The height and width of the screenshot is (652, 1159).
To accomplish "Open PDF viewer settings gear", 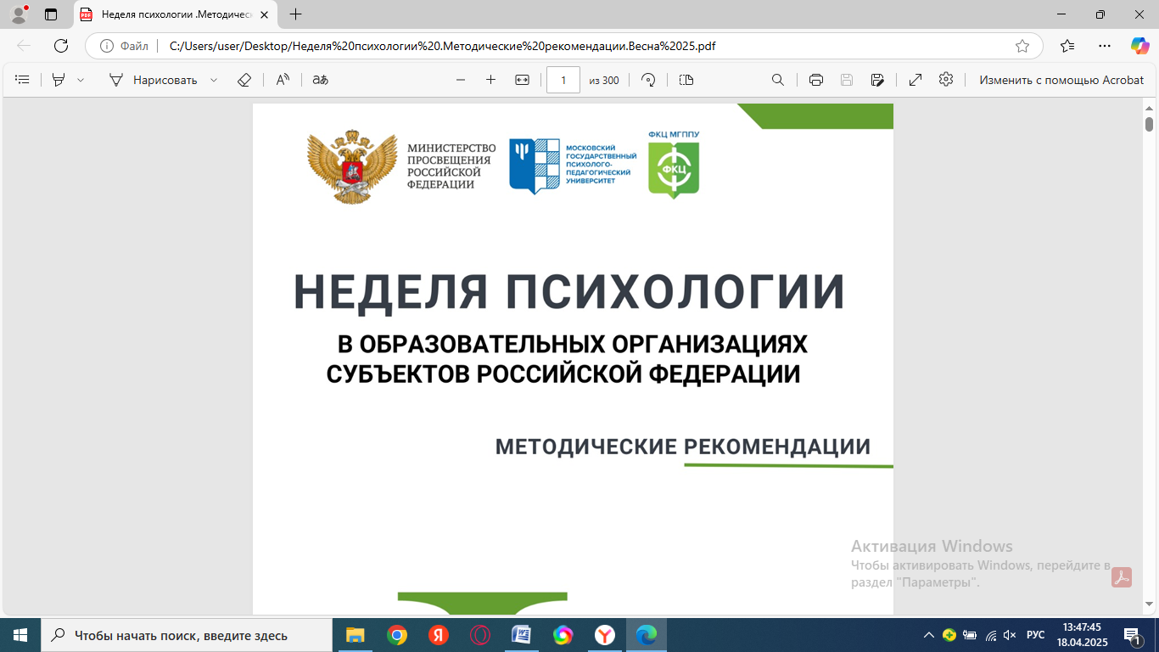I will point(946,79).
